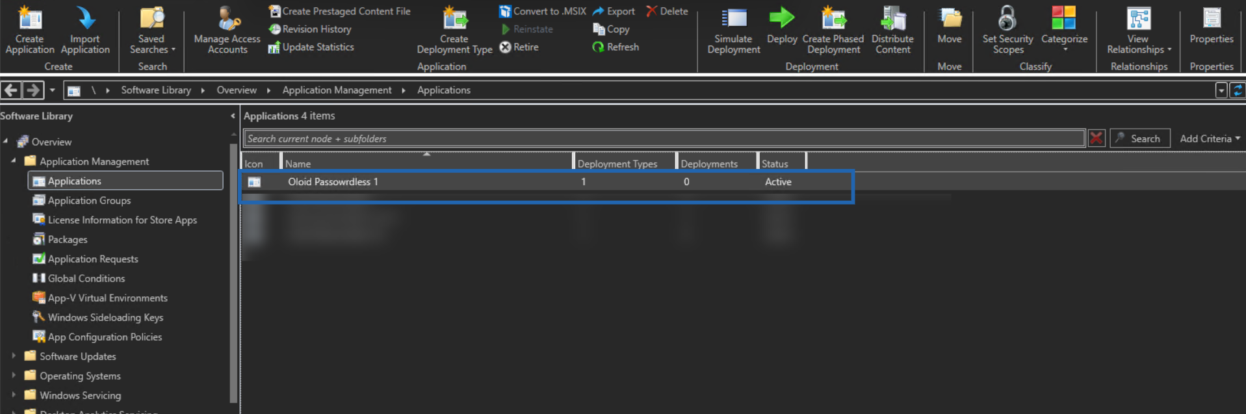The width and height of the screenshot is (1246, 414).
Task: Select Applications tree node
Action: pos(125,181)
